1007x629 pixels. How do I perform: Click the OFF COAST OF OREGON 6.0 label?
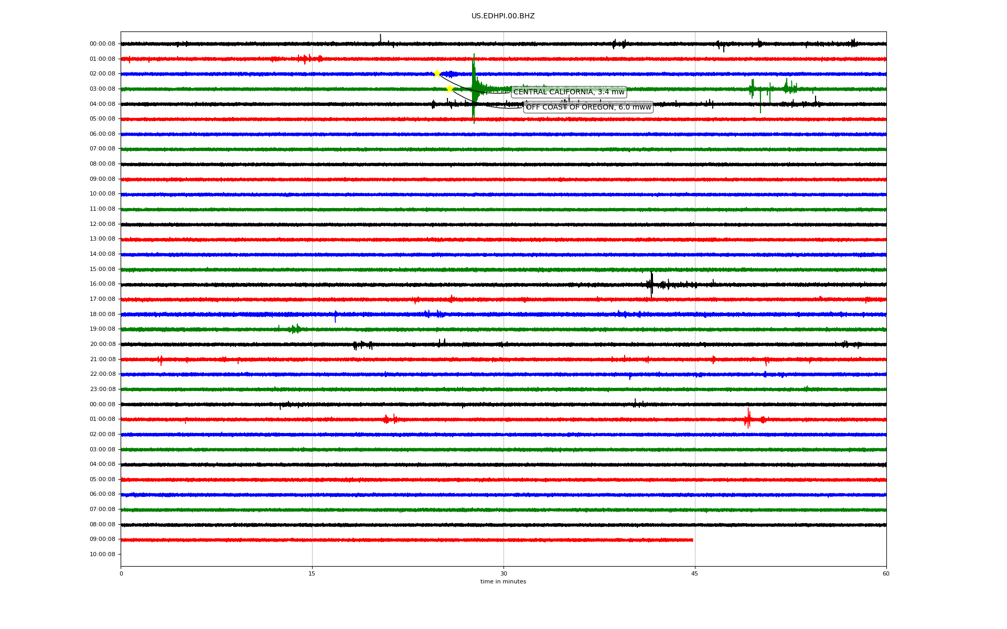pyautogui.click(x=588, y=107)
